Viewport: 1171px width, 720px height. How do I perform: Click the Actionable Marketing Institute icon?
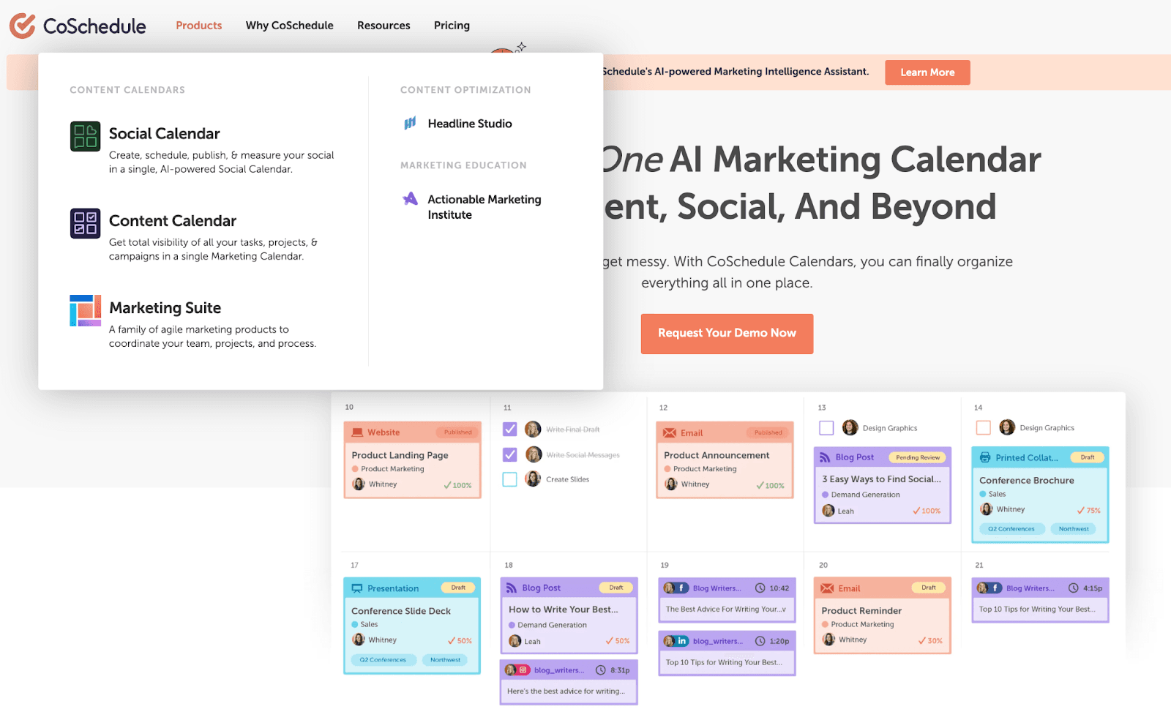coord(411,199)
